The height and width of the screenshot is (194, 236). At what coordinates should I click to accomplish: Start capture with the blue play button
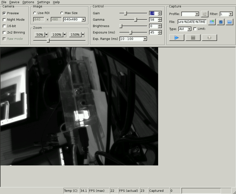click(x=177, y=38)
